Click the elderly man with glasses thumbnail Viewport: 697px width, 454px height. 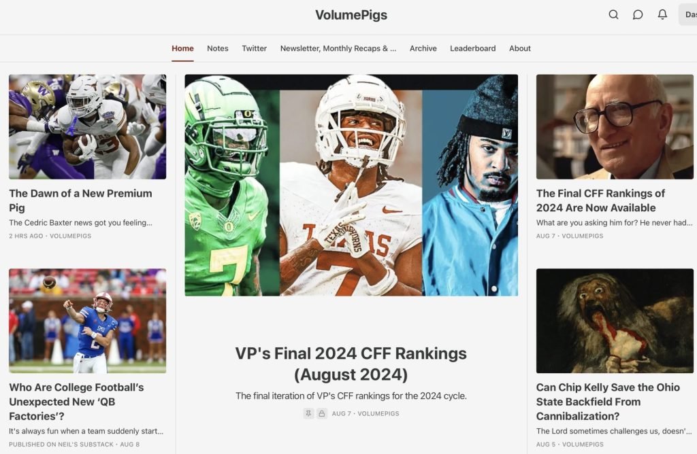615,126
